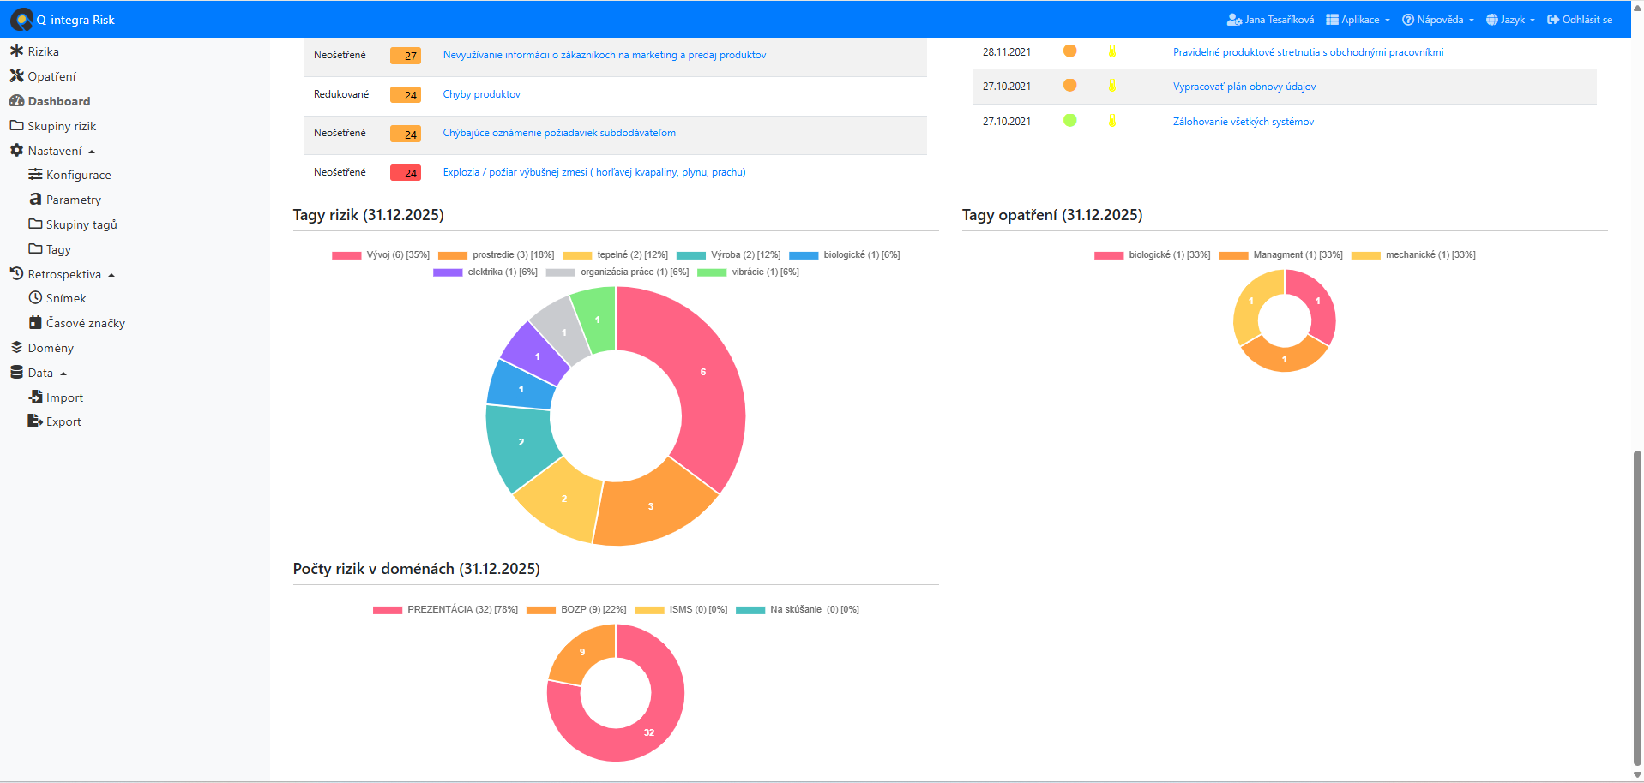Collapse the Nastavení sidebar section
1644x783 pixels.
[55, 151]
